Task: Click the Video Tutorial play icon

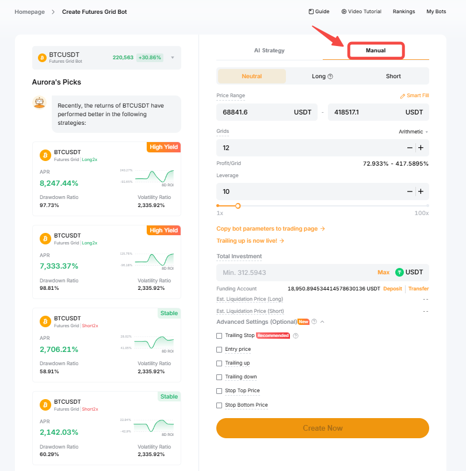Action: coord(343,12)
